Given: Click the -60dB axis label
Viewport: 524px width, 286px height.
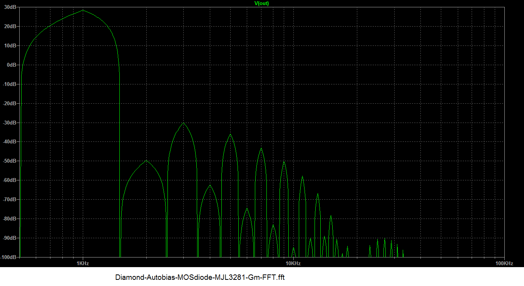Looking at the screenshot, I should (10, 180).
